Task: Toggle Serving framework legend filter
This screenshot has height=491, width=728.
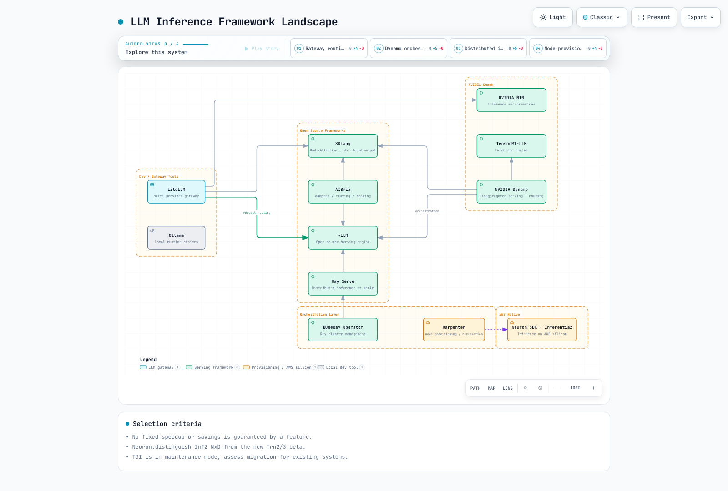Action: coord(212,367)
